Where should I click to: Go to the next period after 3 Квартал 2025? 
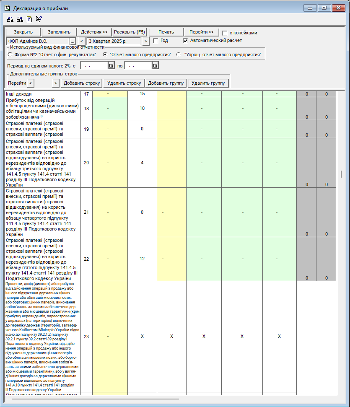click(x=145, y=41)
